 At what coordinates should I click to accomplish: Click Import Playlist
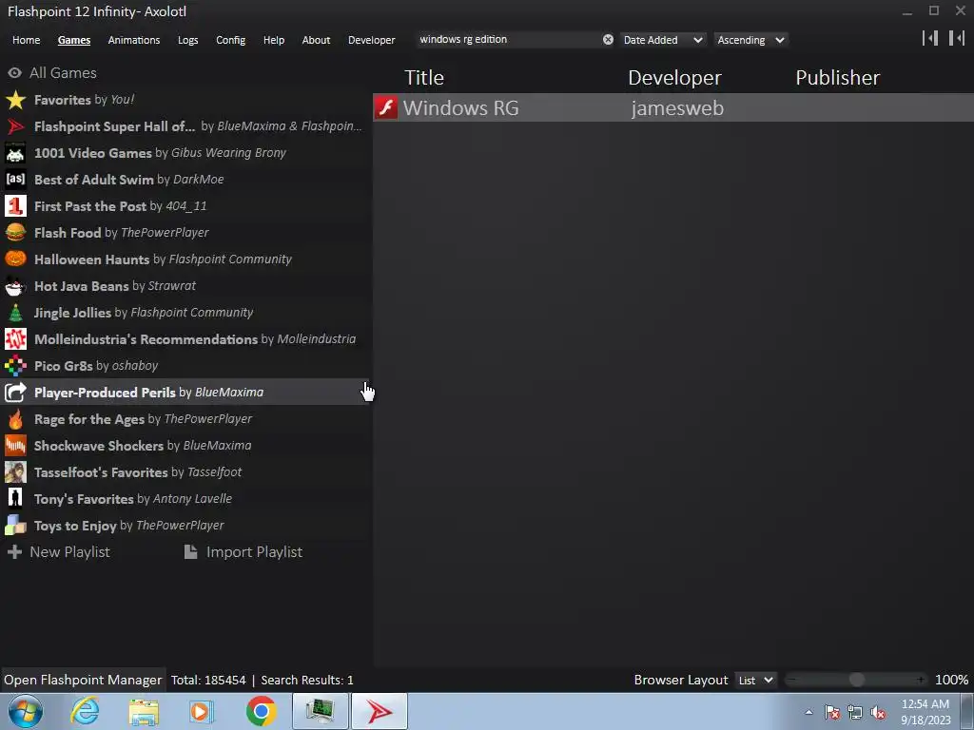pyautogui.click(x=243, y=552)
